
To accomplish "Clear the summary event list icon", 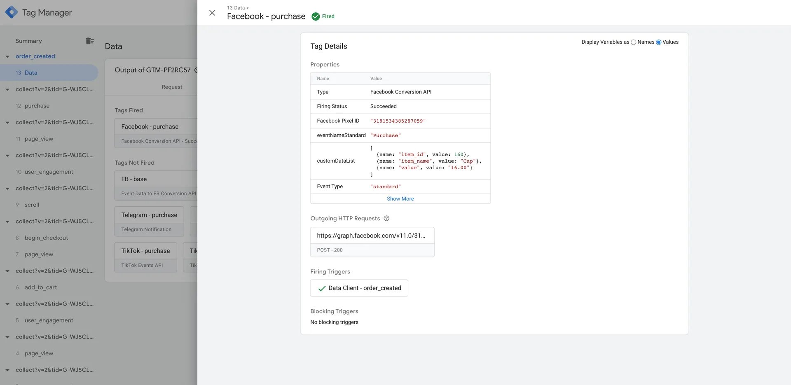I will (90, 41).
